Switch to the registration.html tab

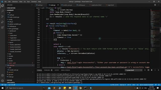click(96, 5)
